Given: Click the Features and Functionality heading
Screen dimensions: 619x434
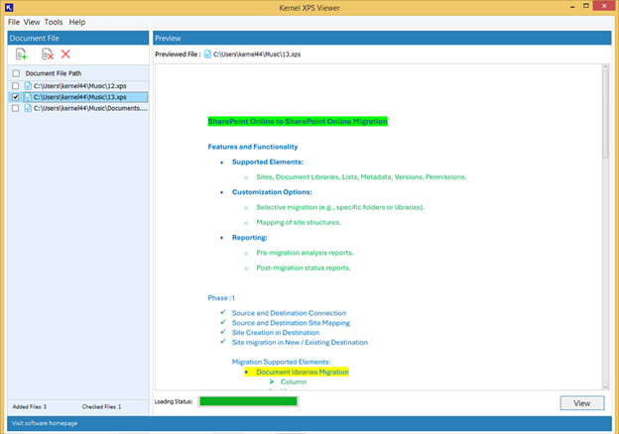Looking at the screenshot, I should point(253,147).
